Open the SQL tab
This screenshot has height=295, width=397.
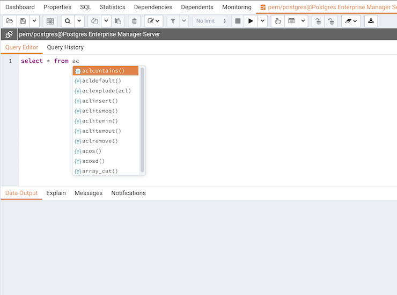pos(86,7)
